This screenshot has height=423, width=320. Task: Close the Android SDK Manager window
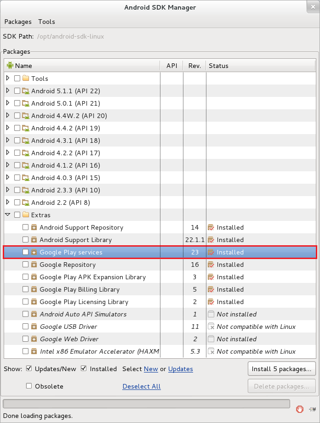(313, 7)
